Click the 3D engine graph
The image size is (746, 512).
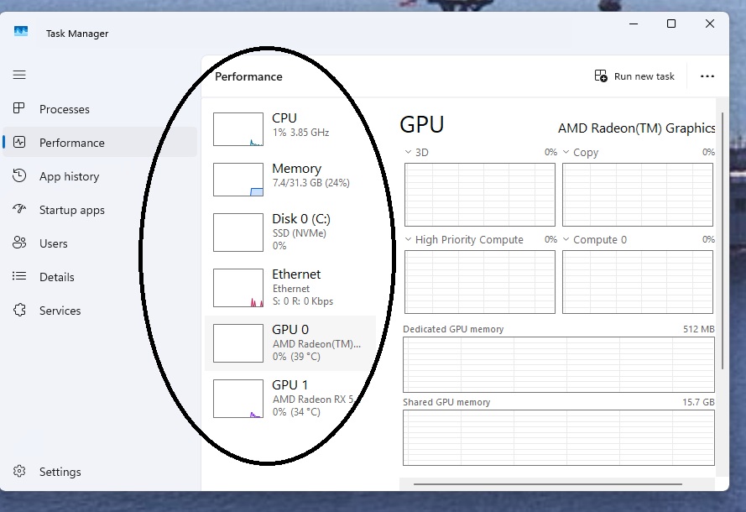pos(480,195)
